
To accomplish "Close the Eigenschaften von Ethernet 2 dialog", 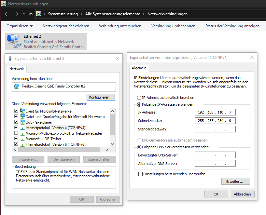I will coord(118,58).
